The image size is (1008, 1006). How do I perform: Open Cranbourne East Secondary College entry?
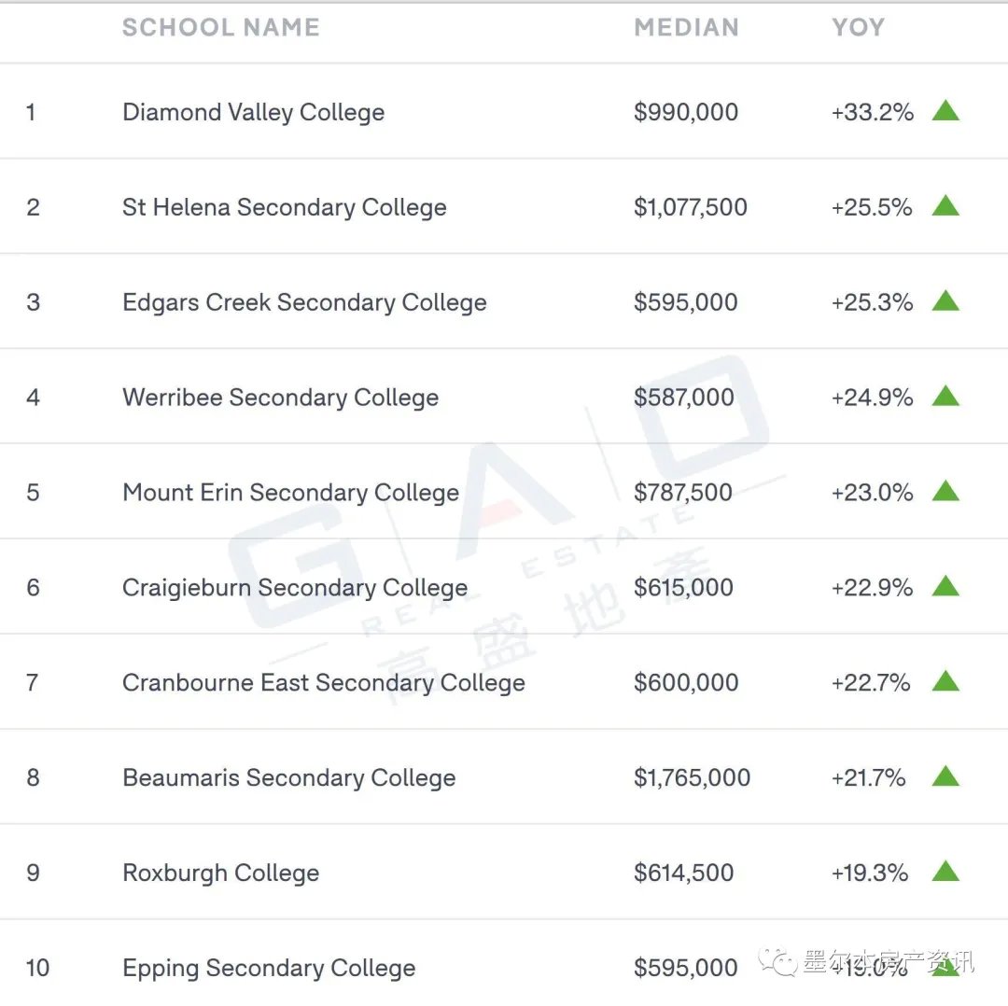(323, 683)
